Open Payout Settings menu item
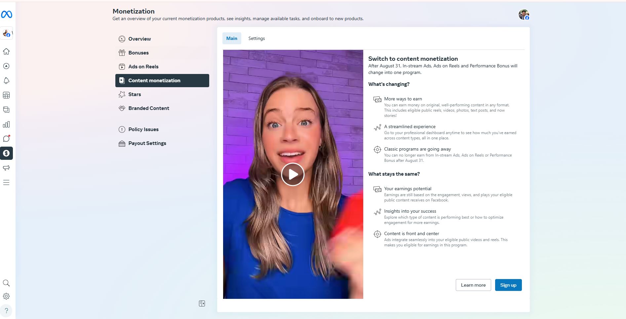Screen dimensions: 626x319 click(162, 143)
